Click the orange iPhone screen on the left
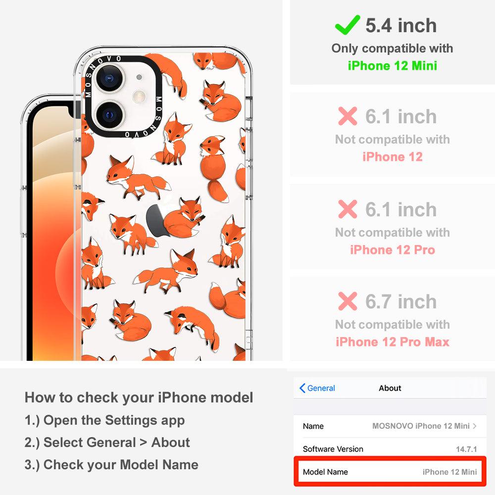The width and height of the screenshot is (495, 495). point(53,234)
